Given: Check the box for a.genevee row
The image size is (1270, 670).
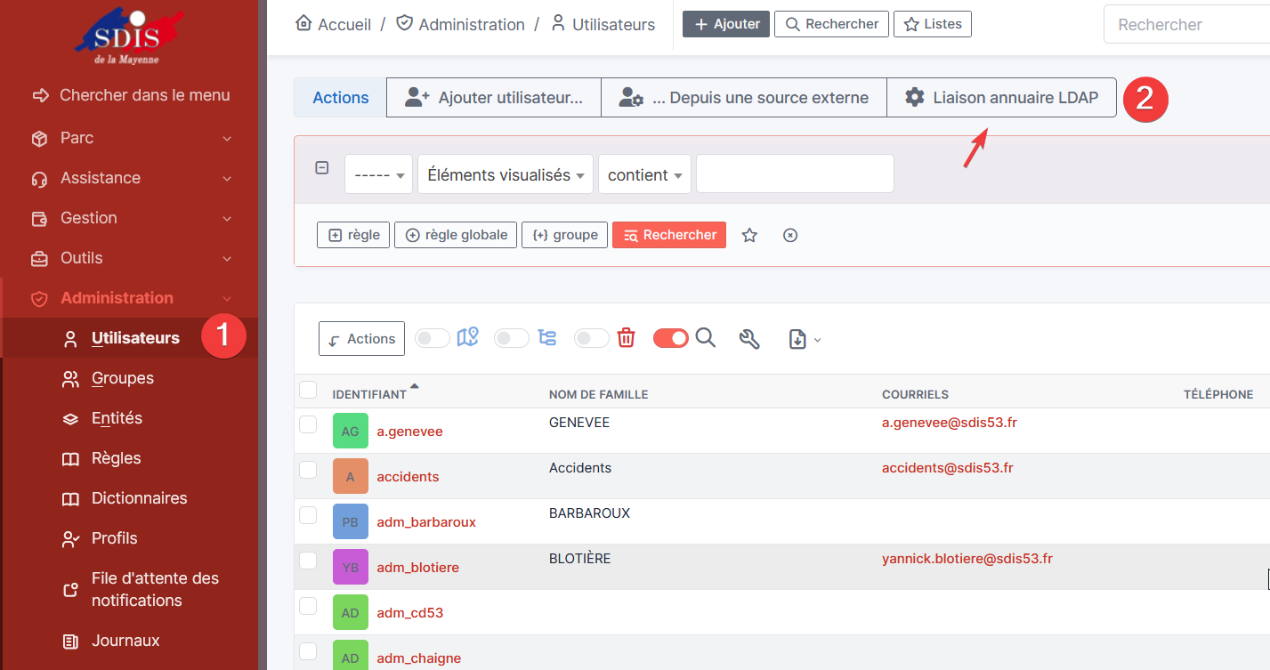Looking at the screenshot, I should coord(308,424).
